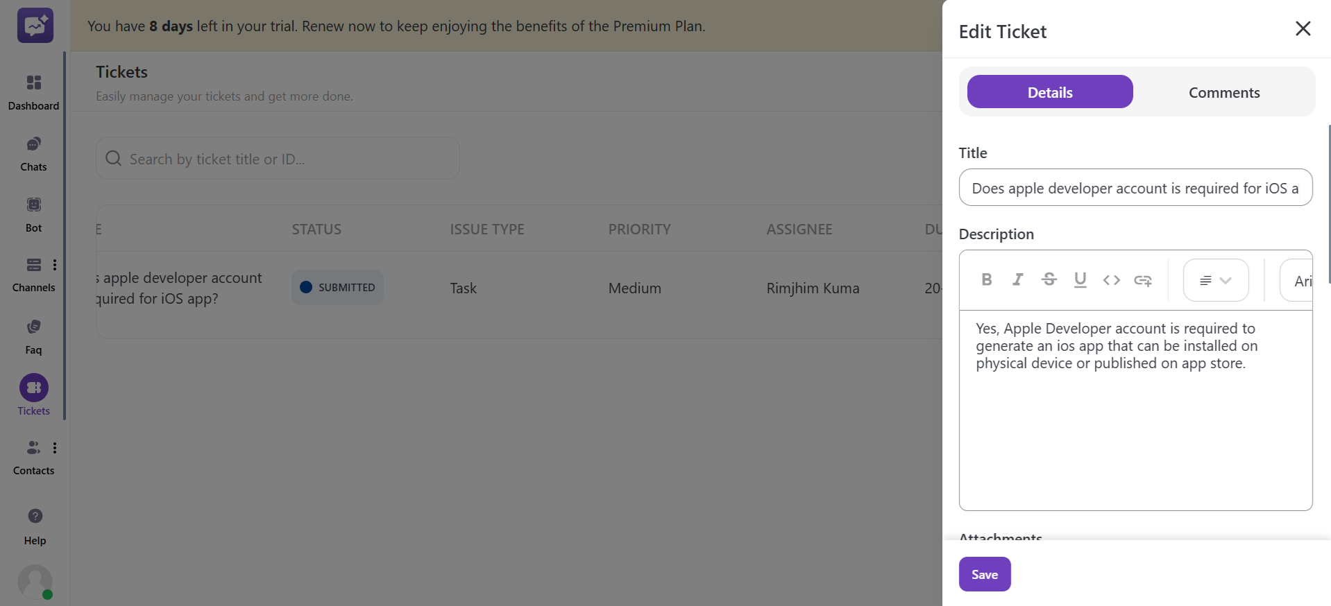The height and width of the screenshot is (606, 1331).
Task: Apply strikethrough formatting to description text
Action: [1049, 279]
